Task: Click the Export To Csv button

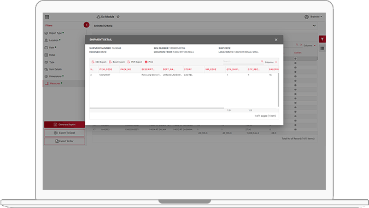Action: pyautogui.click(x=65, y=141)
